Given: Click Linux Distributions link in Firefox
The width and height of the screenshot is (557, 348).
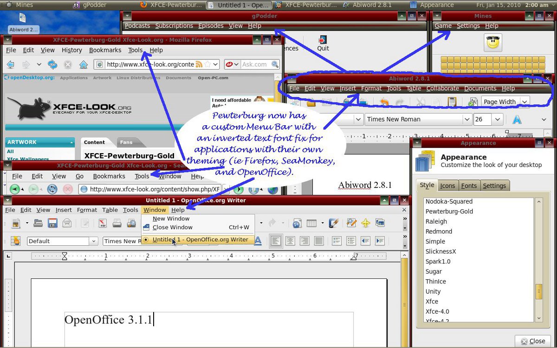Looking at the screenshot, I should tap(138, 78).
